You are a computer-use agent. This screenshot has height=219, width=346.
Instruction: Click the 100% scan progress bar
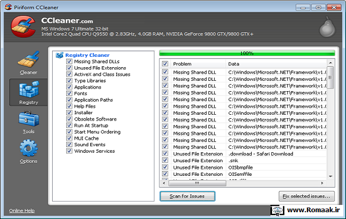pyautogui.click(x=247, y=53)
